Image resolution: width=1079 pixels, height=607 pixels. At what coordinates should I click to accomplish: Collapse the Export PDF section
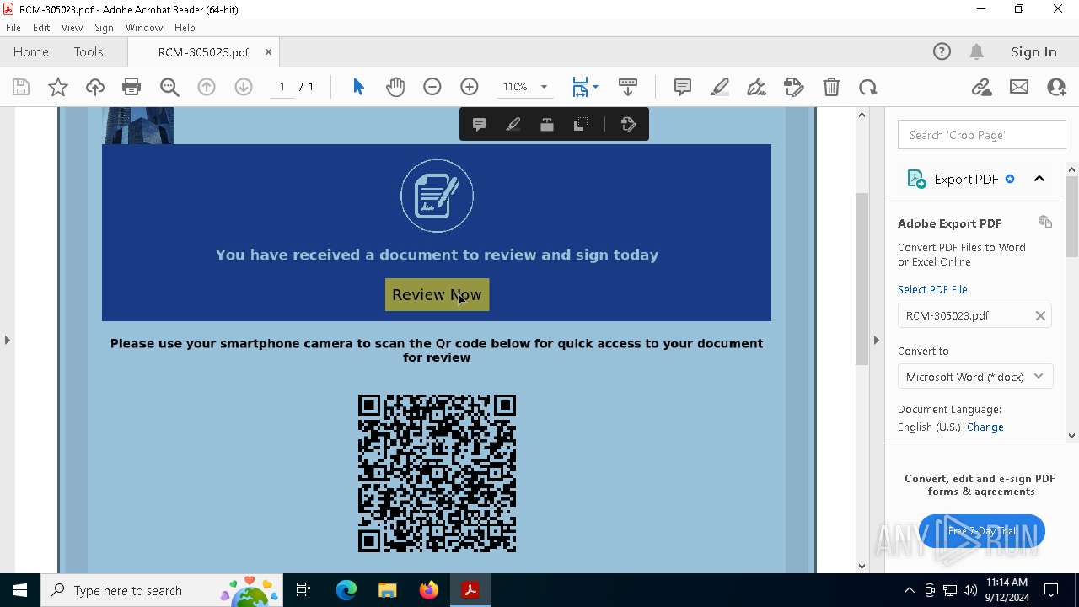pos(1039,179)
